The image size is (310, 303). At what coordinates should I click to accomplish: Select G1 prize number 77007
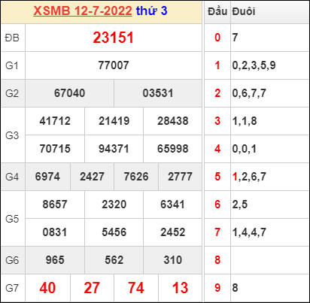114,65
